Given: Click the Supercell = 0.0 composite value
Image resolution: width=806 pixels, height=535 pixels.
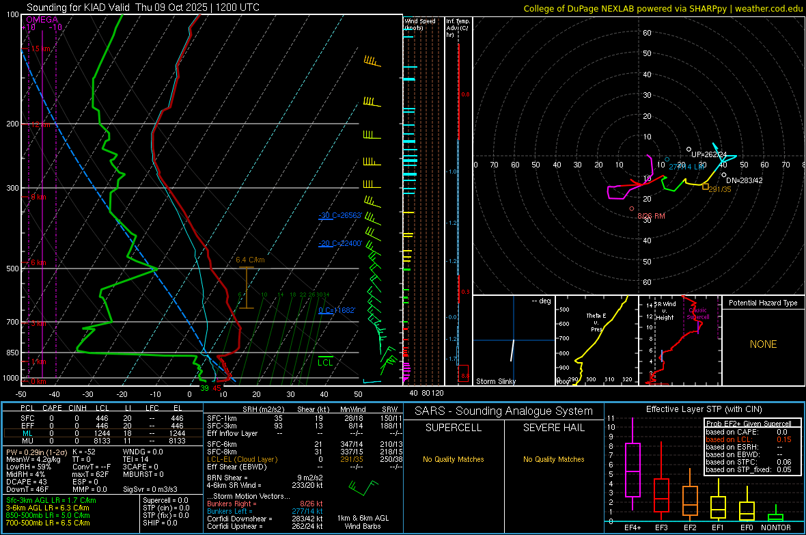Looking at the screenshot, I should [x=165, y=500].
